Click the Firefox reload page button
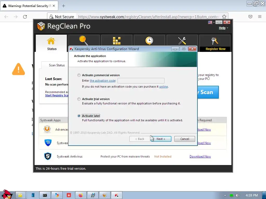 [x=25, y=17]
